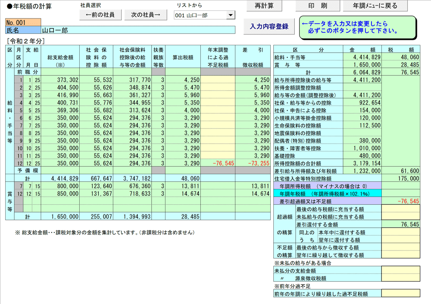Select combined tax 76,545 in 税額 column
This screenshot has height=304, width=431.
click(401, 72)
